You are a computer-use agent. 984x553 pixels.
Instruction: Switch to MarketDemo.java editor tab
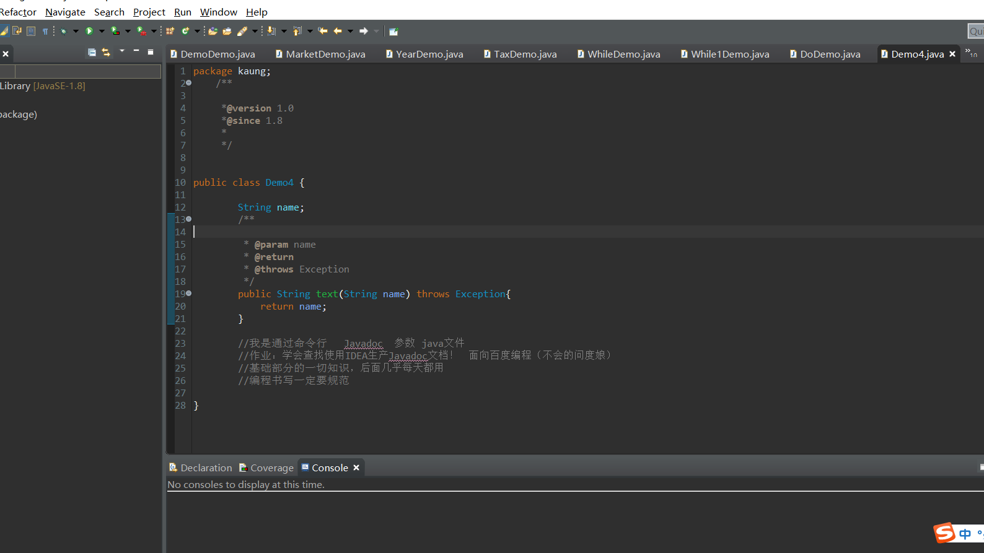click(320, 54)
